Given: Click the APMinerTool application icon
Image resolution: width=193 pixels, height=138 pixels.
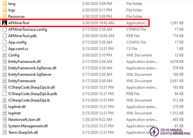Looking at the screenshot, I should pyautogui.click(x=4, y=23).
